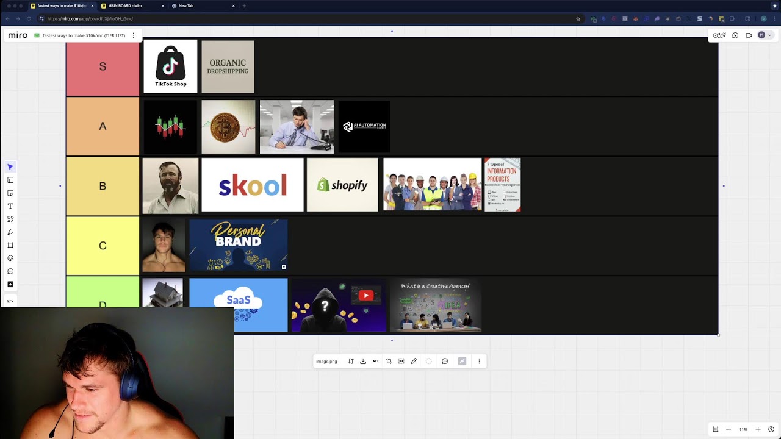Image resolution: width=781 pixels, height=439 pixels.
Task: Open the help question mark
Action: pos(771,429)
